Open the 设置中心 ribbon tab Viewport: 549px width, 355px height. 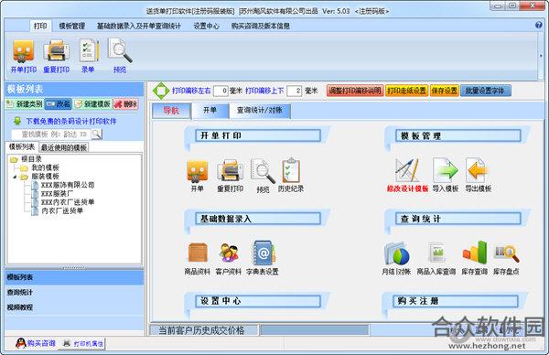pos(206,26)
